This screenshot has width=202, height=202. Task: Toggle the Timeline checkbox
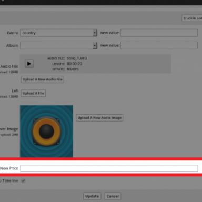(x=23, y=181)
